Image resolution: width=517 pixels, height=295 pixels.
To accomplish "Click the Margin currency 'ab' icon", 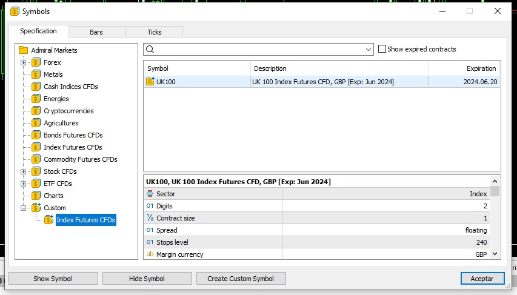I will [150, 254].
